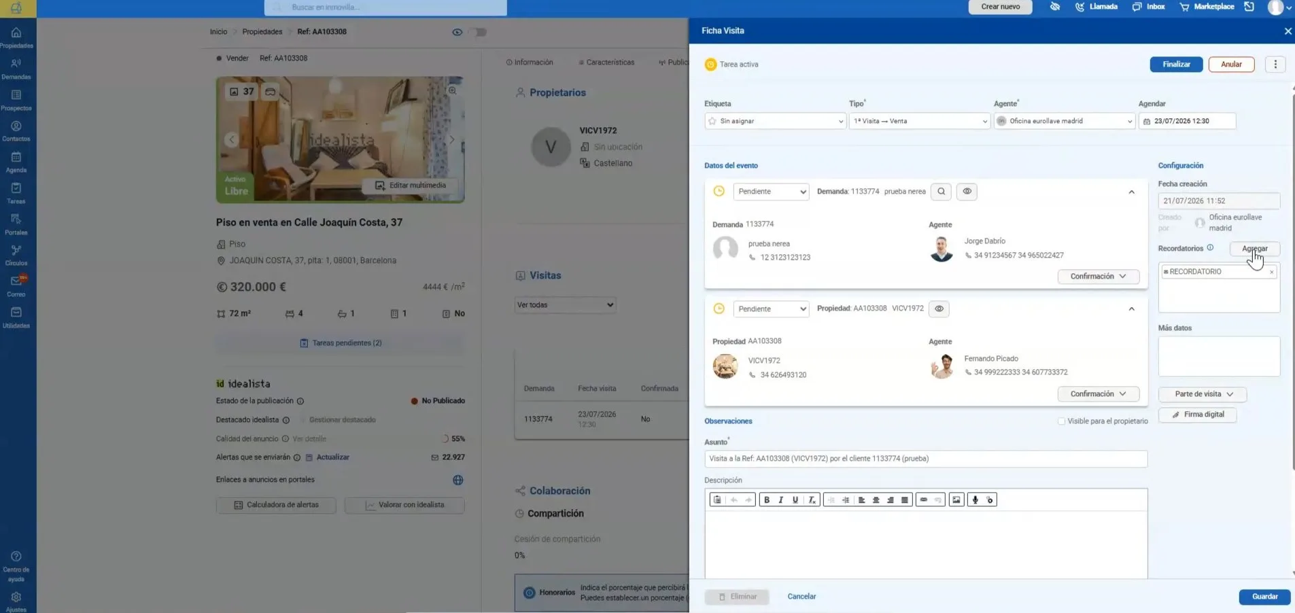Click the Anular button
The width and height of the screenshot is (1295, 613).
pyautogui.click(x=1231, y=65)
